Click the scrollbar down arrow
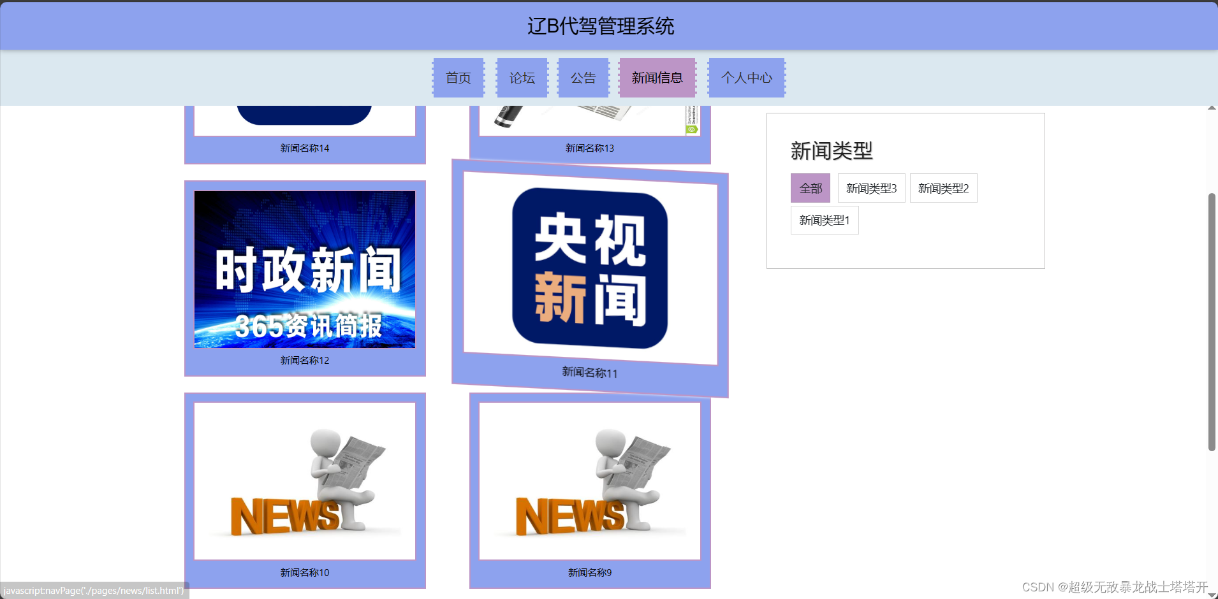This screenshot has width=1218, height=599. tap(1212, 595)
